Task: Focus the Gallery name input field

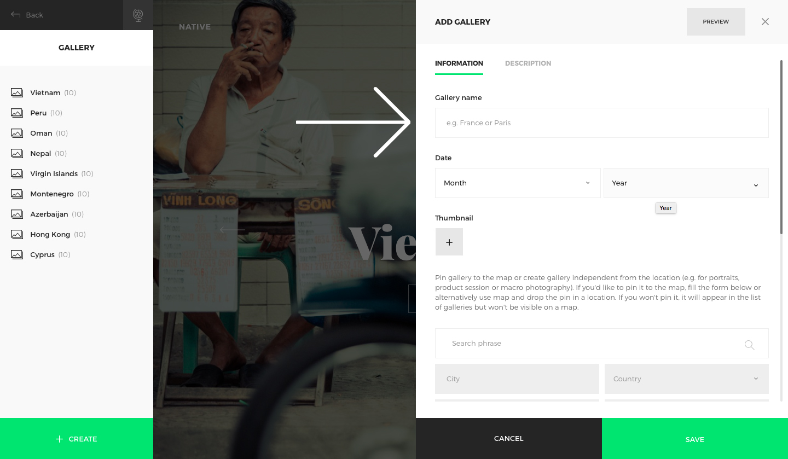Action: [x=602, y=123]
